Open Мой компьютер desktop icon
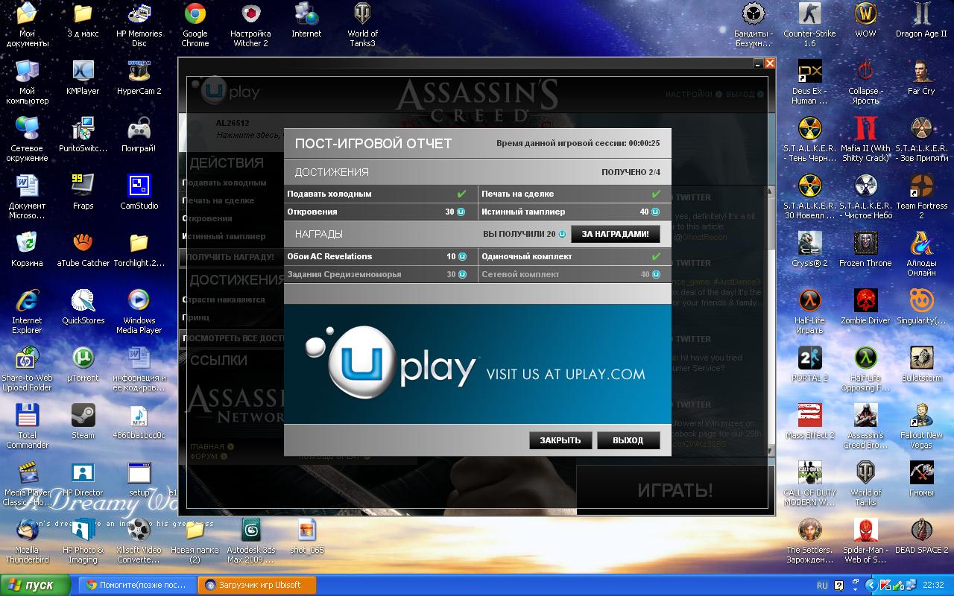 (28, 82)
